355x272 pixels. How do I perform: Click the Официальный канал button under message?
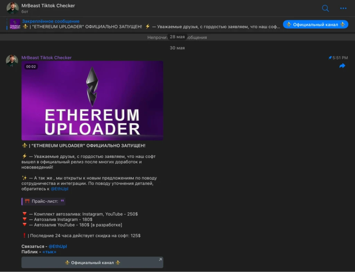[x=92, y=263]
